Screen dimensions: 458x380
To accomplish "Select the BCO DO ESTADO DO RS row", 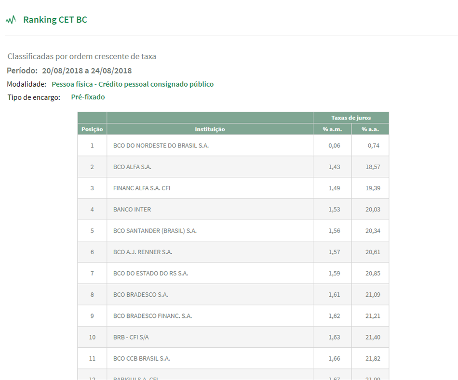I will [233, 273].
